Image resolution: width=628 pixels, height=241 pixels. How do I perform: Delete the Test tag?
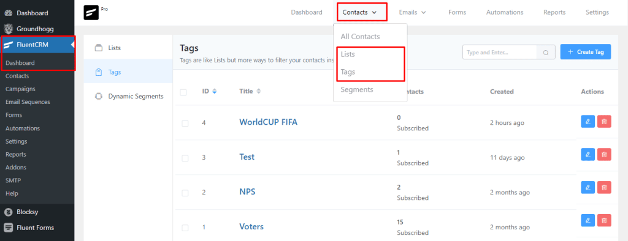604,155
